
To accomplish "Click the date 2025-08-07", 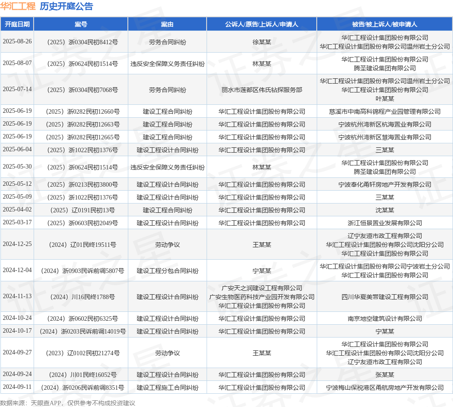I will [17, 63].
